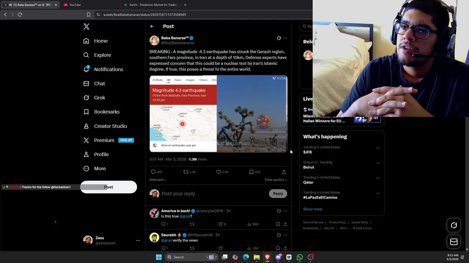This screenshot has height=263, width=469.
Task: Open Grok from sidebar
Action: point(94,98)
